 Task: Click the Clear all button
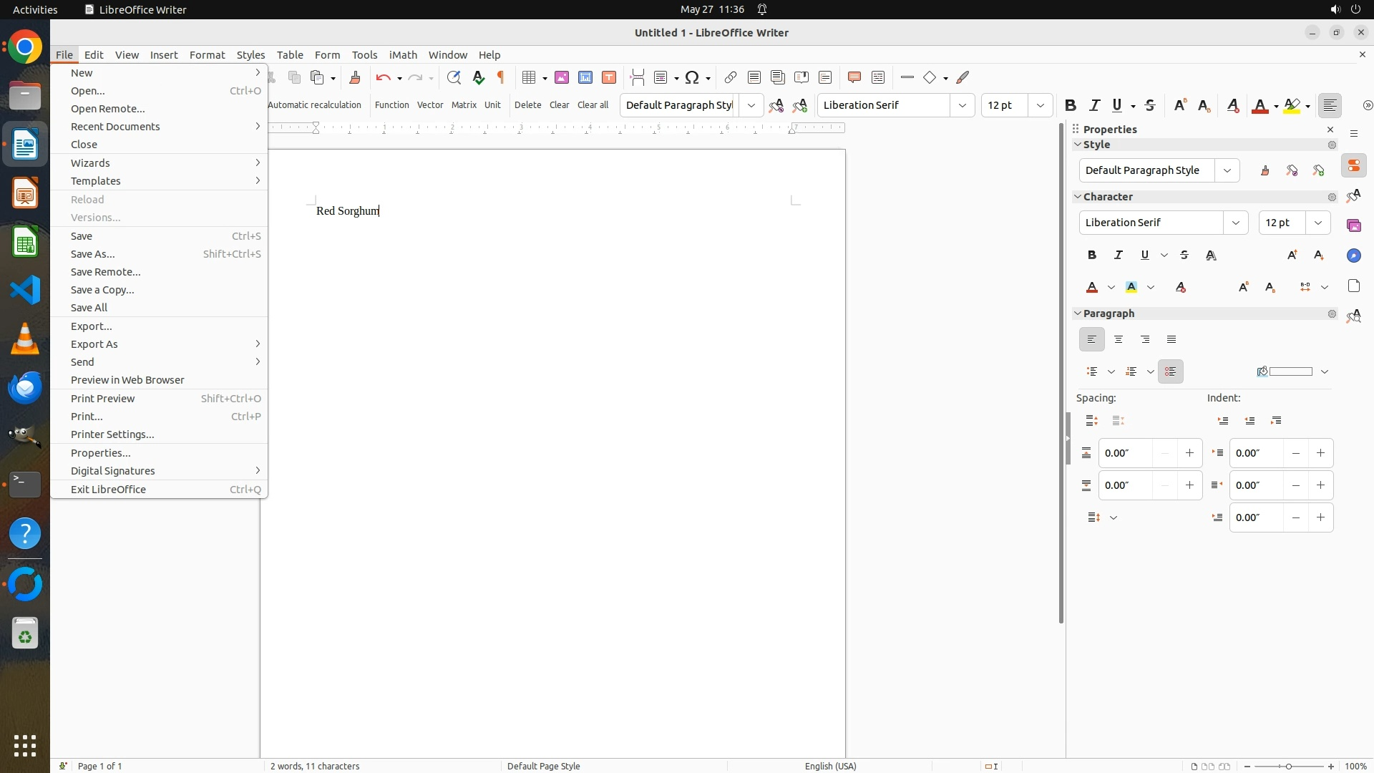tap(593, 105)
